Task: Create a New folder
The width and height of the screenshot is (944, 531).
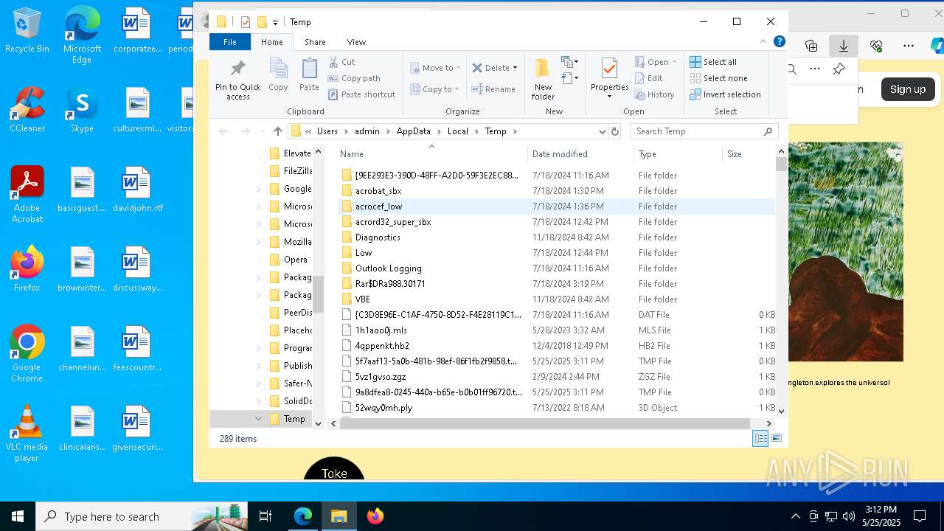Action: click(543, 79)
